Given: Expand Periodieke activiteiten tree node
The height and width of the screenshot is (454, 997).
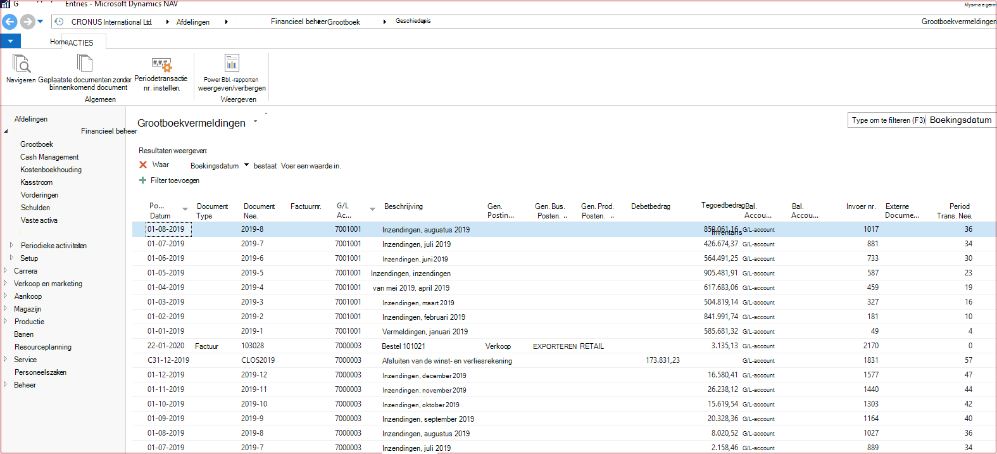Looking at the screenshot, I should pyautogui.click(x=11, y=245).
